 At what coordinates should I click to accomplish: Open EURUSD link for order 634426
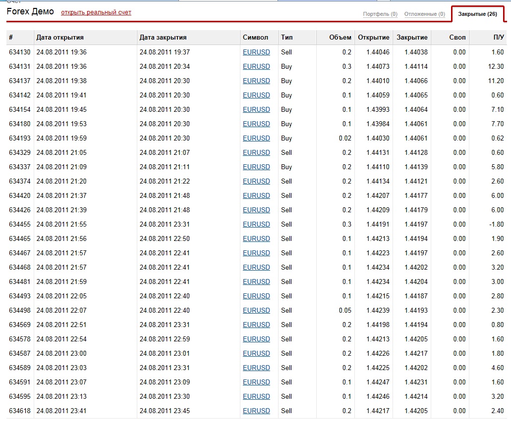256,210
